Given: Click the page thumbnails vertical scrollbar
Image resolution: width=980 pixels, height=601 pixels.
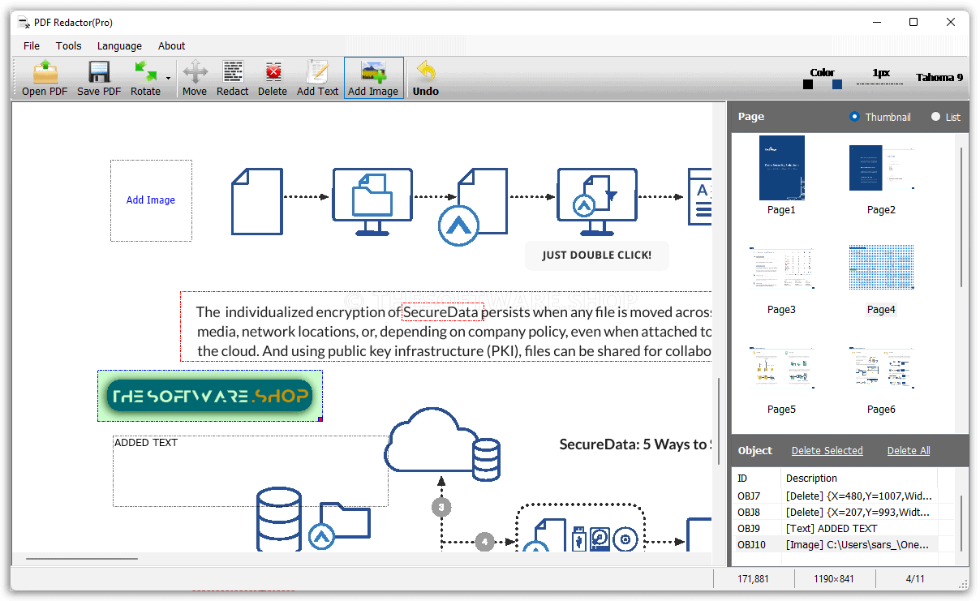Looking at the screenshot, I should (x=963, y=217).
